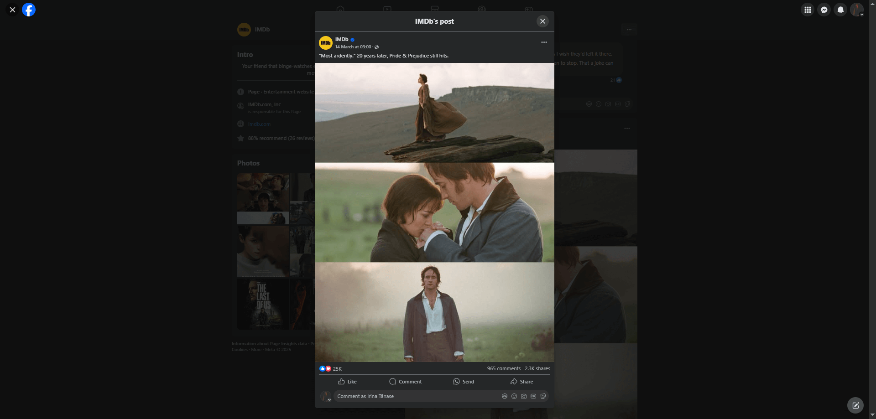Close the IMDb's post dialog
876x419 pixels.
542,21
